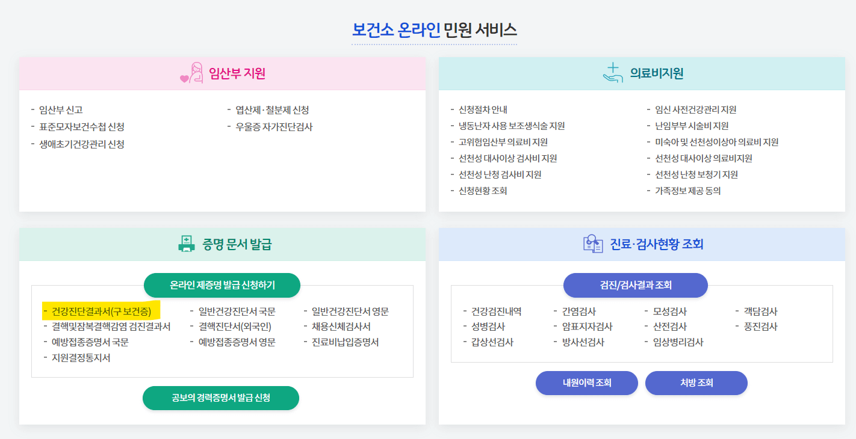Click the hand-with-cross icon beside 의료비지원
The height and width of the screenshot is (439, 856).
613,72
